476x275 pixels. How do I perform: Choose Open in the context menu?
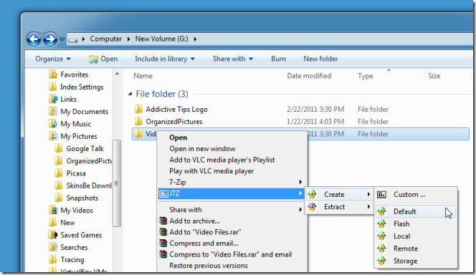pyautogui.click(x=178, y=137)
